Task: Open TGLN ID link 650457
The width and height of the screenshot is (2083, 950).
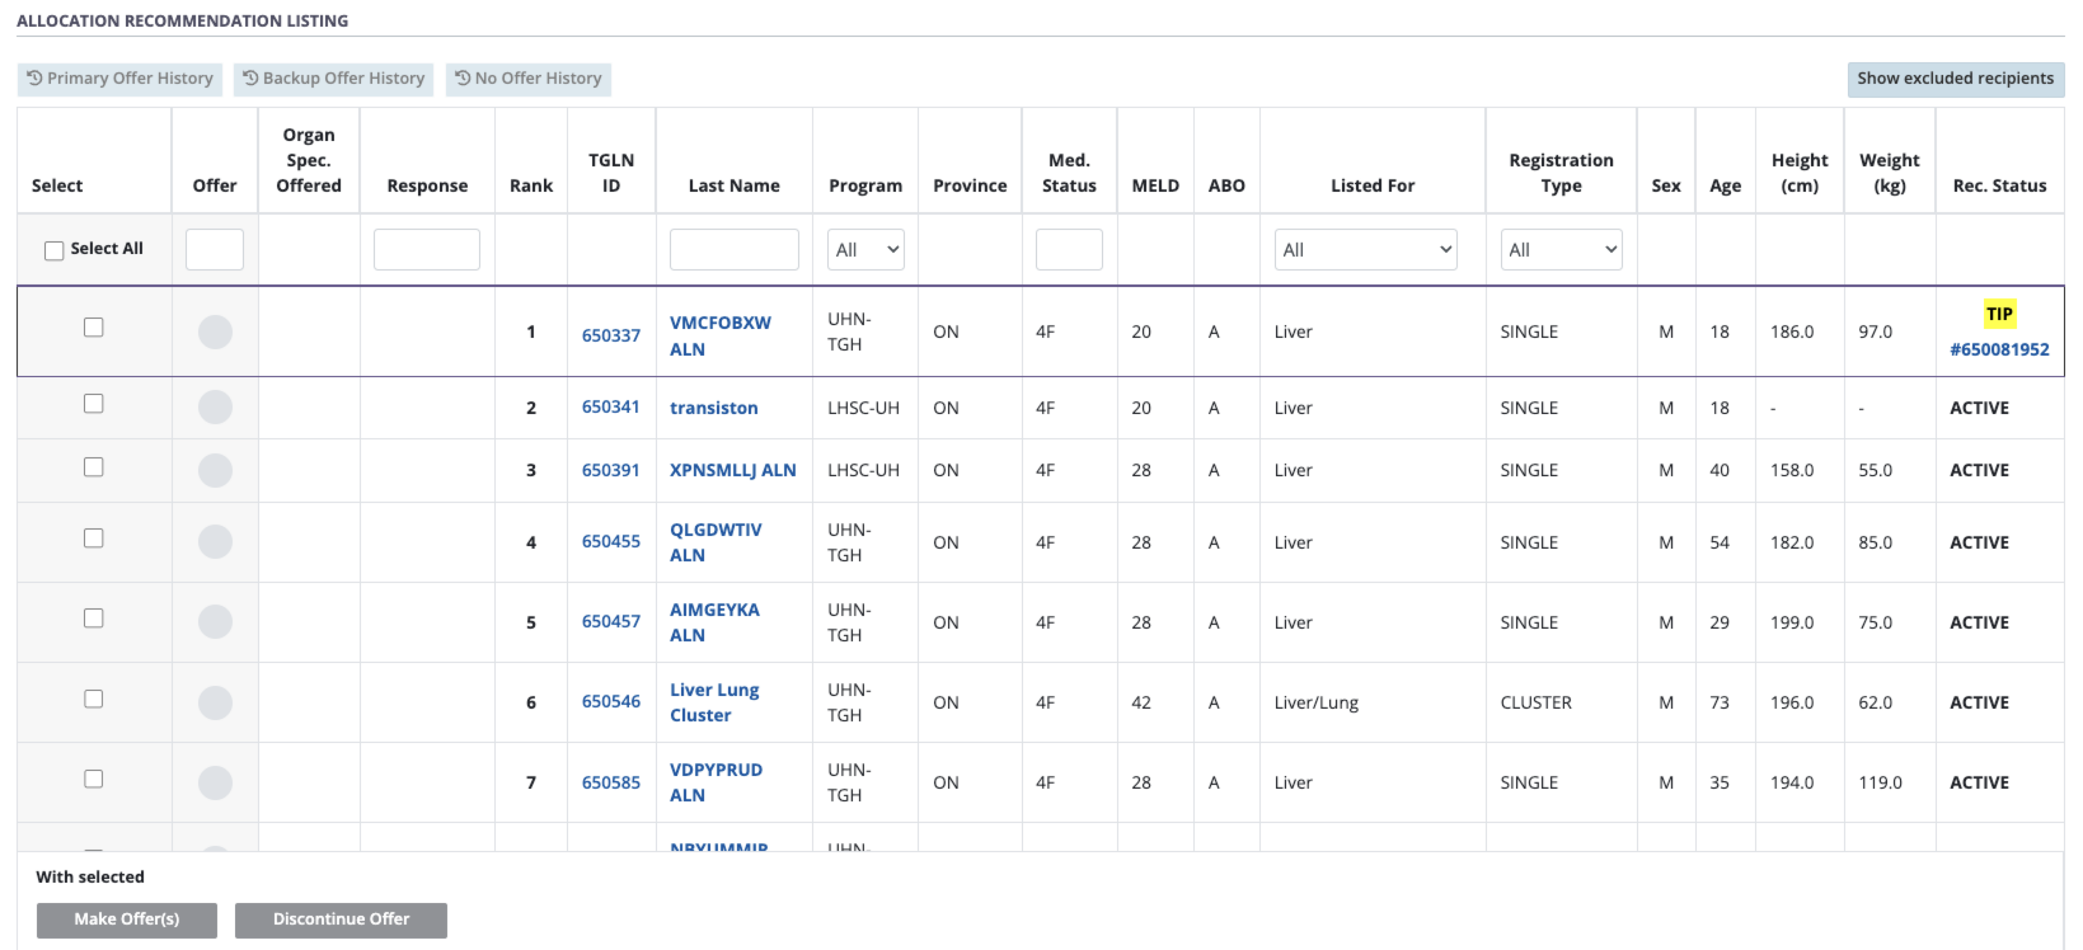Action: point(611,621)
